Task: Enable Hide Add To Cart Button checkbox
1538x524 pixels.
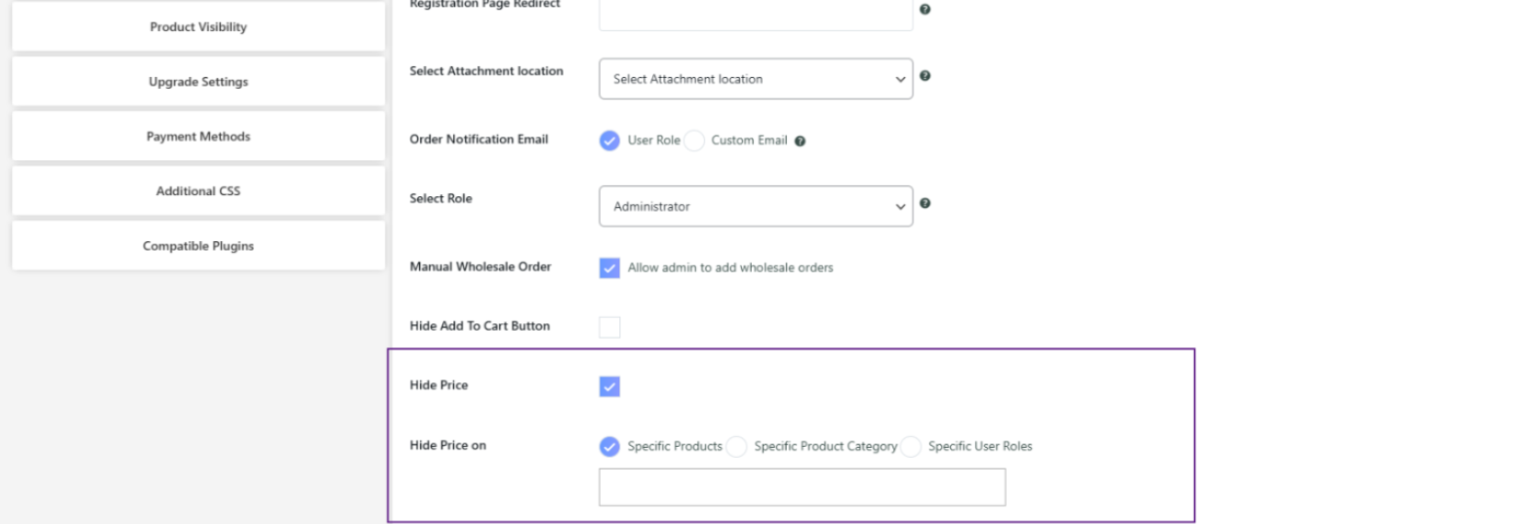Action: (610, 327)
